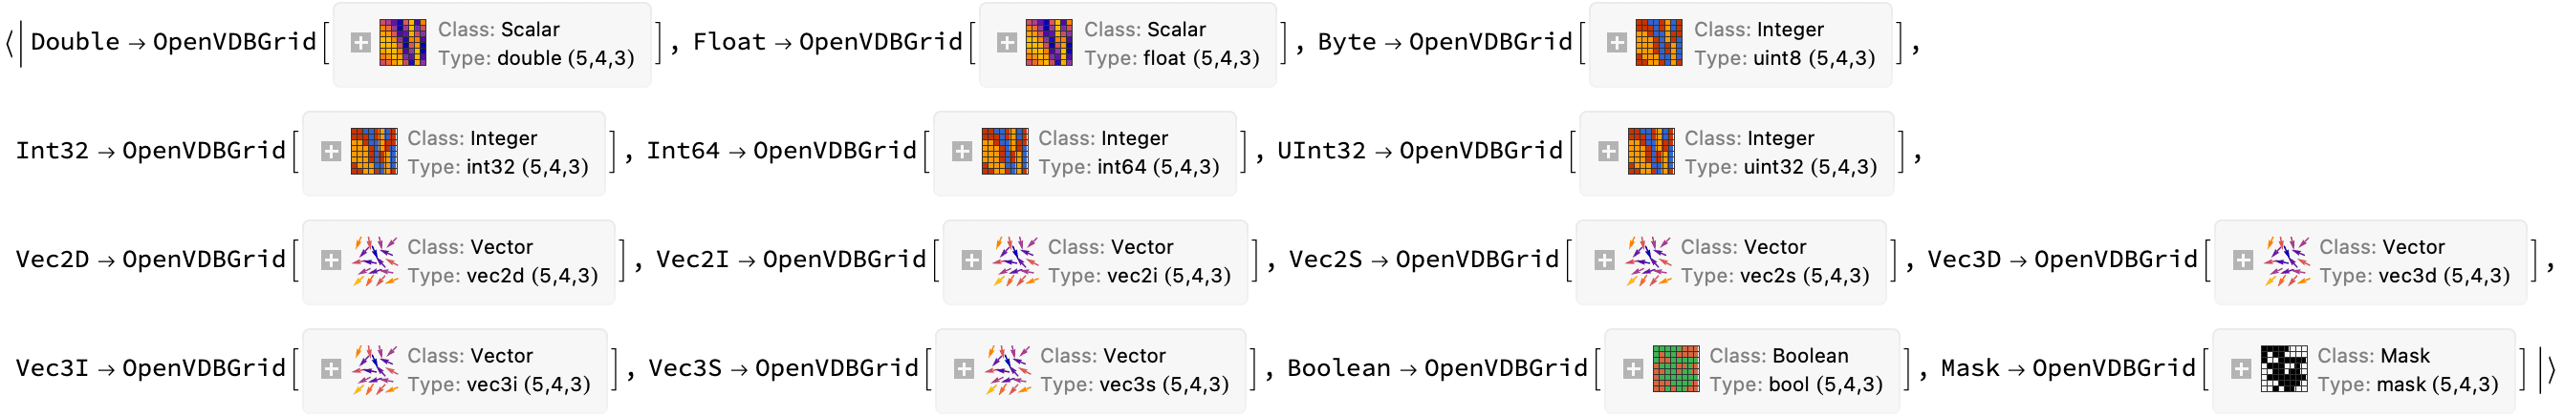Select the uint8 integer grid icon
The width and height of the screenshot is (2564, 416).
[x=1660, y=43]
